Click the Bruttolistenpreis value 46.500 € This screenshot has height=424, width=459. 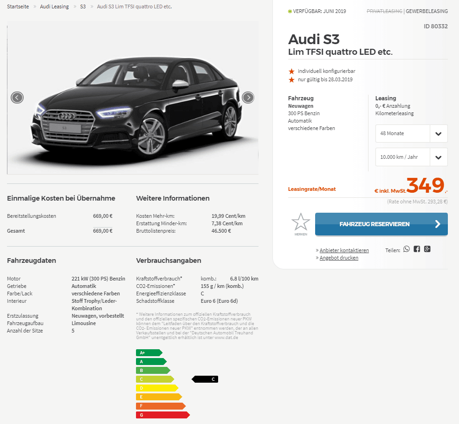221,231
